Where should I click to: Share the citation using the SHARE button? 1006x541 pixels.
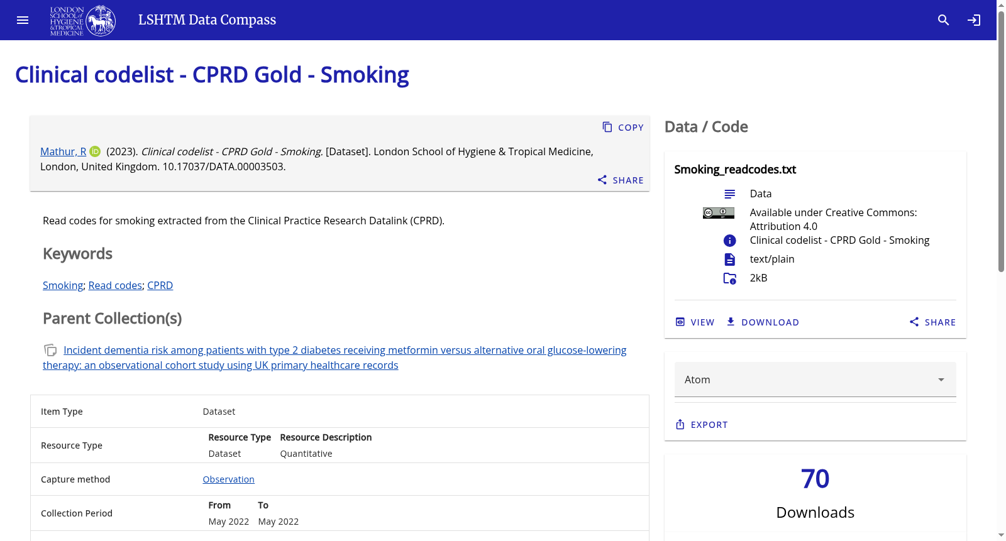pos(621,180)
